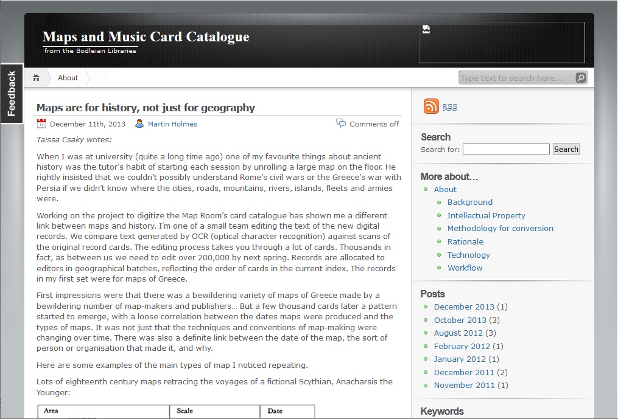Click the 'Date' table column header

coord(275,410)
